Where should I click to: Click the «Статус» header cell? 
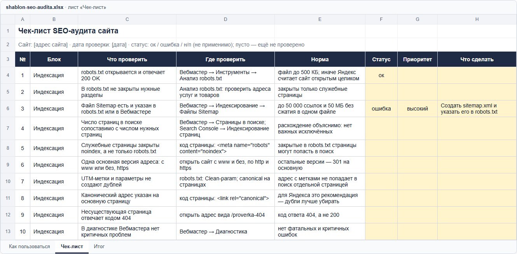pos(381,59)
